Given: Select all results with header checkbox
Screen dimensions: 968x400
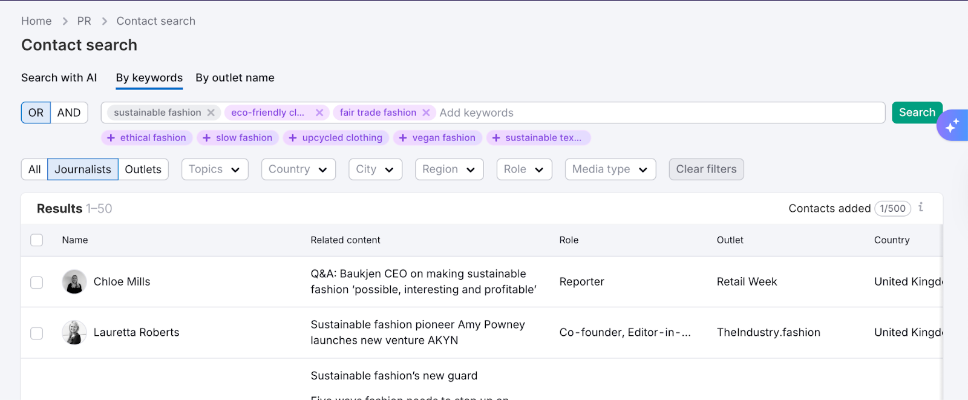Looking at the screenshot, I should [37, 240].
